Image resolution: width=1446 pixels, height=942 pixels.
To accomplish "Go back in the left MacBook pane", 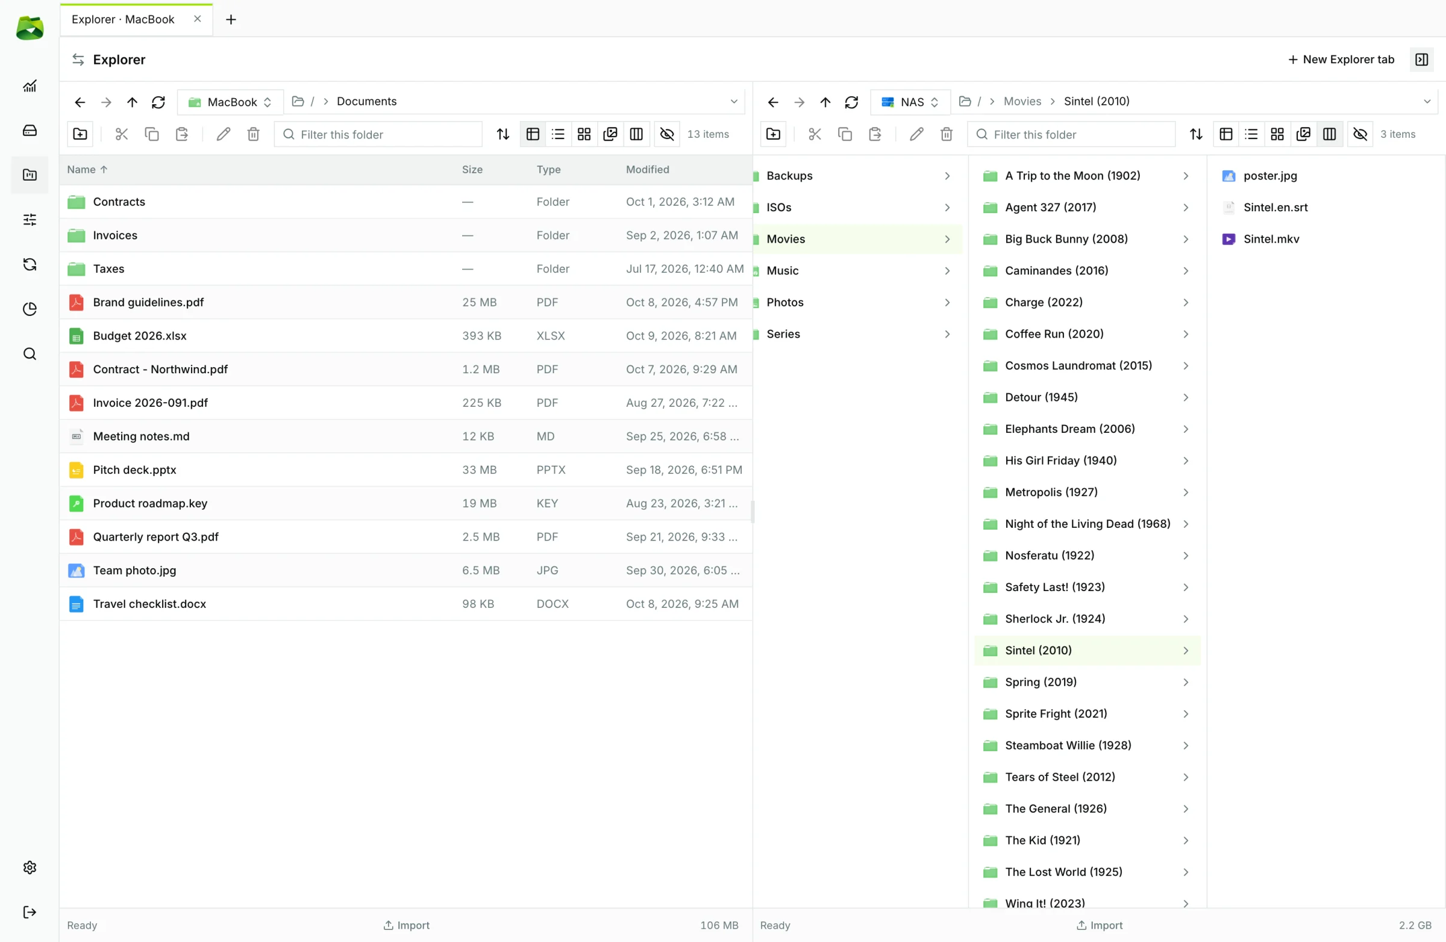I will (80, 102).
